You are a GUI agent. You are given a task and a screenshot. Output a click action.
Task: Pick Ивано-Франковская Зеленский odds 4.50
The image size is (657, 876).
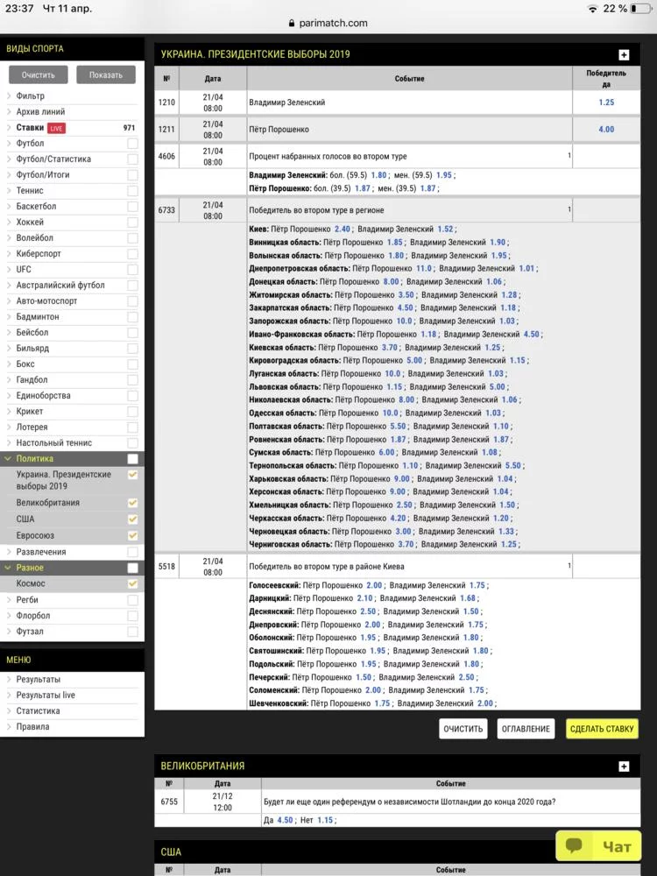(x=532, y=334)
